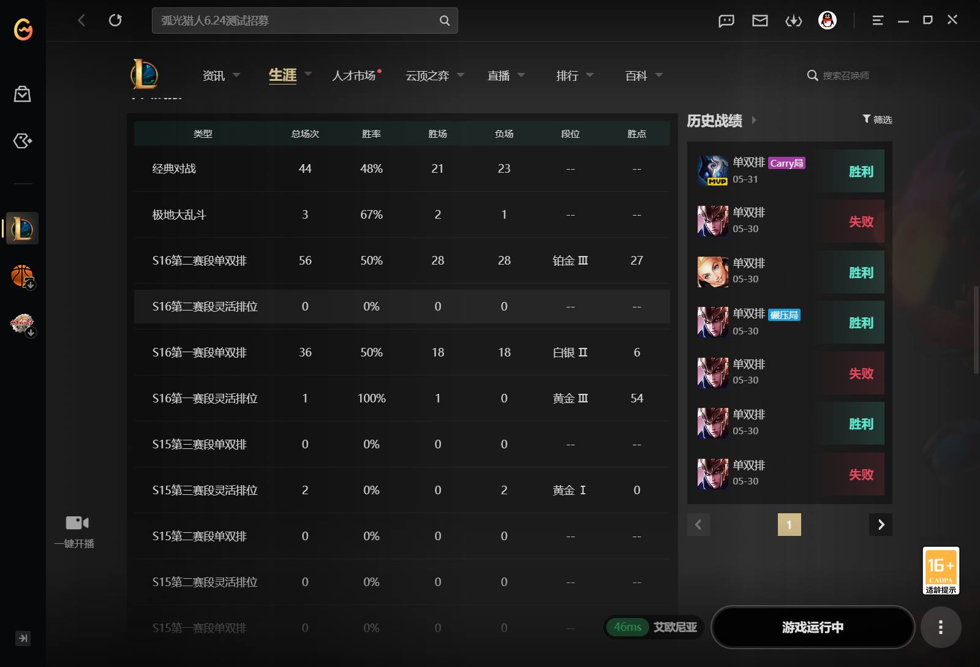This screenshot has height=667, width=980.
Task: Click the 总场次 column header
Action: click(305, 134)
